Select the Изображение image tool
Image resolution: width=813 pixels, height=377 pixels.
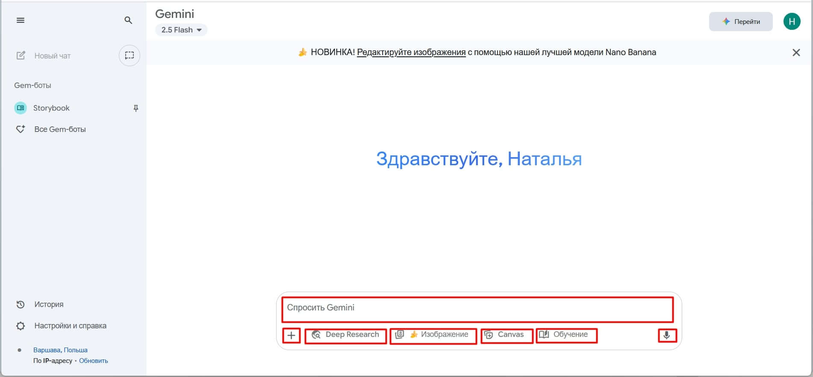433,336
